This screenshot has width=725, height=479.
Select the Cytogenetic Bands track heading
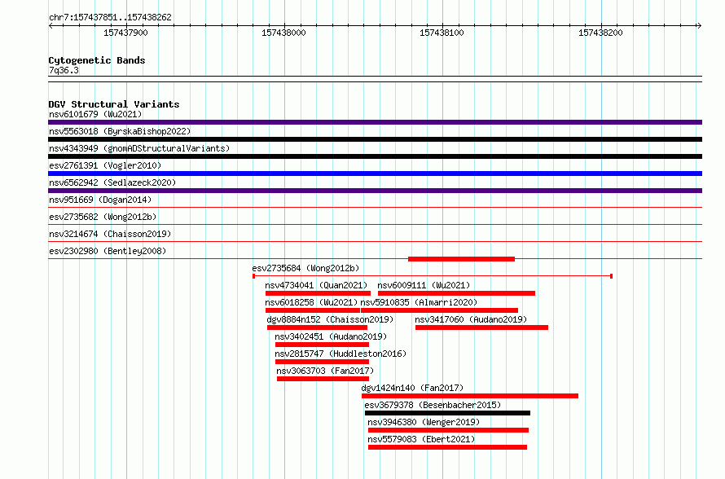click(x=97, y=60)
